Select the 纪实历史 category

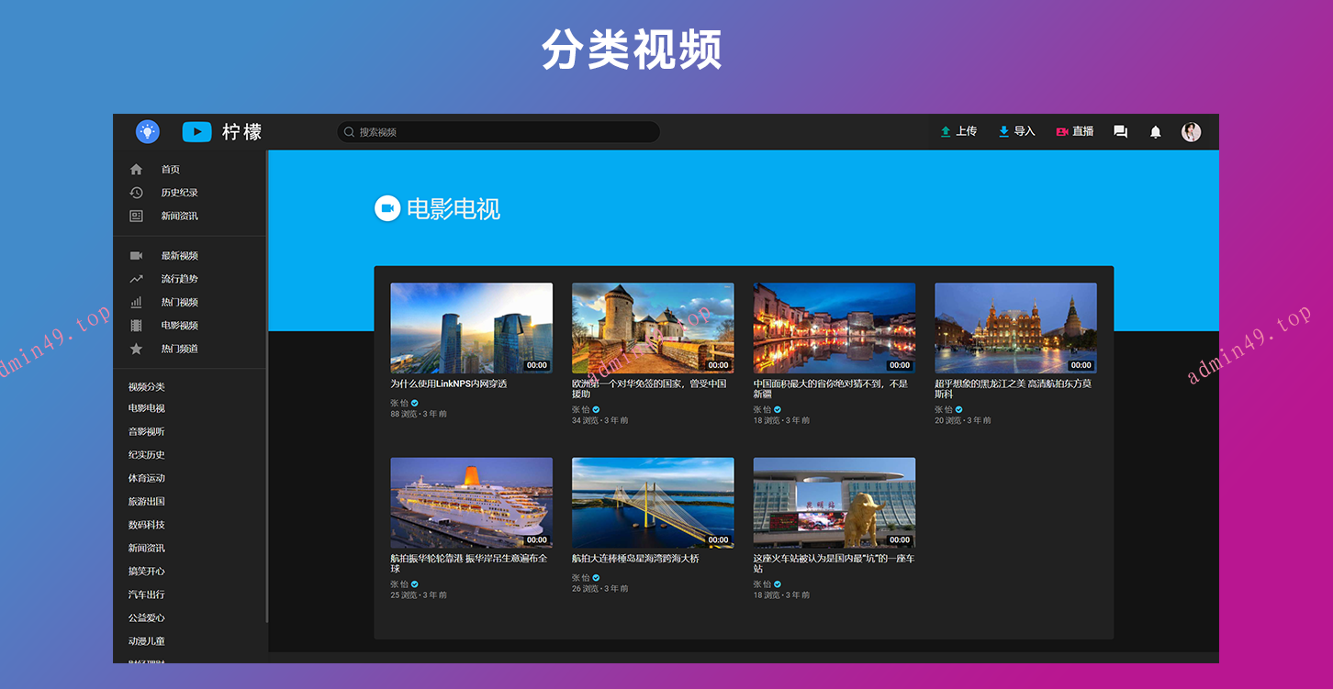[146, 455]
